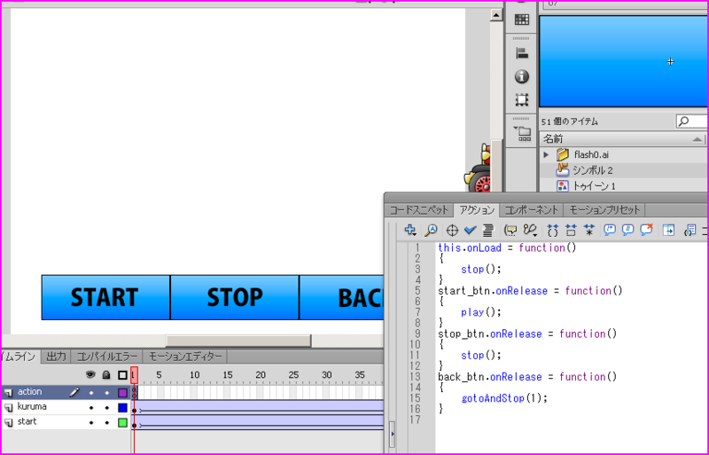Toggle the Actions toolbox panel
709x455 pixels.
[668, 230]
